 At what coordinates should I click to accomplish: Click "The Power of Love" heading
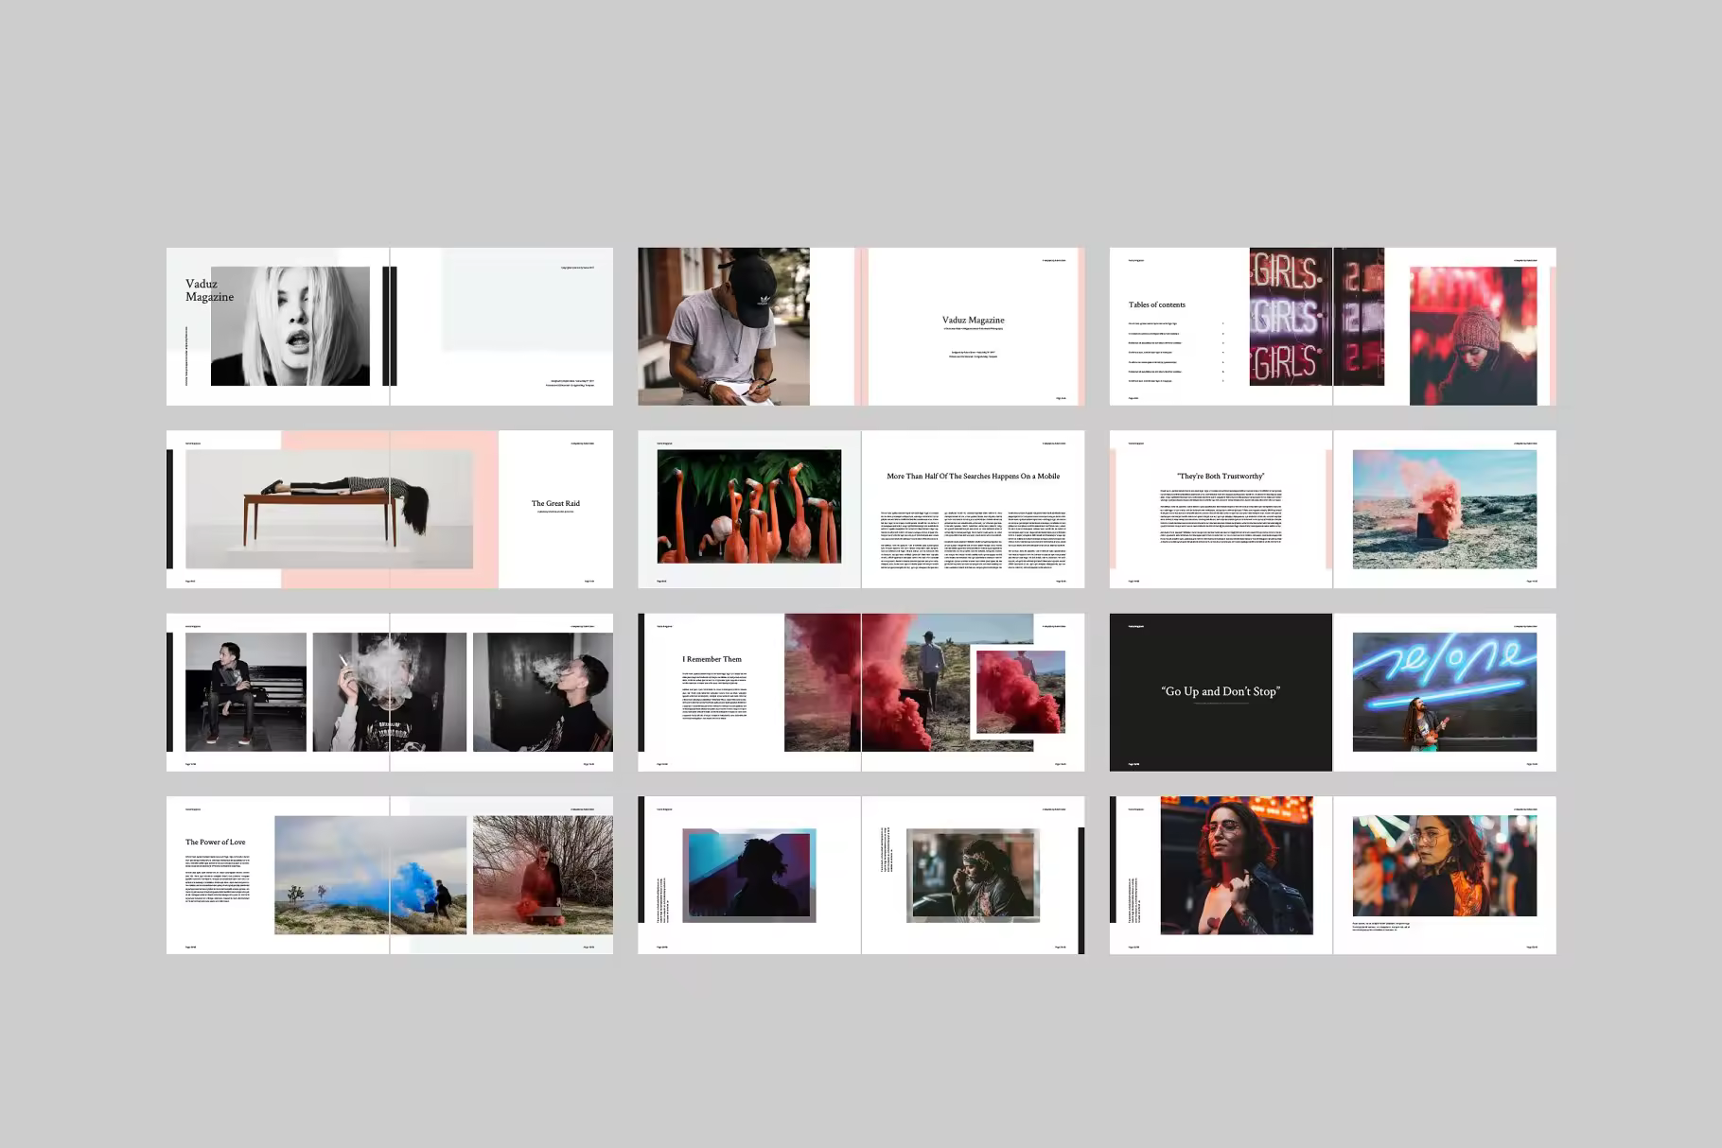(215, 842)
